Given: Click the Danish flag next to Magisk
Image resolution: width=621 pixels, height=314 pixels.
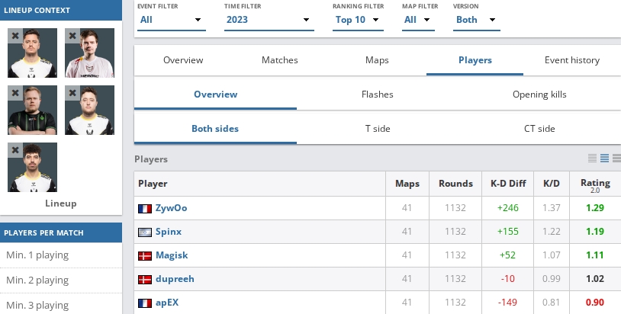Looking at the screenshot, I should coord(145,256).
